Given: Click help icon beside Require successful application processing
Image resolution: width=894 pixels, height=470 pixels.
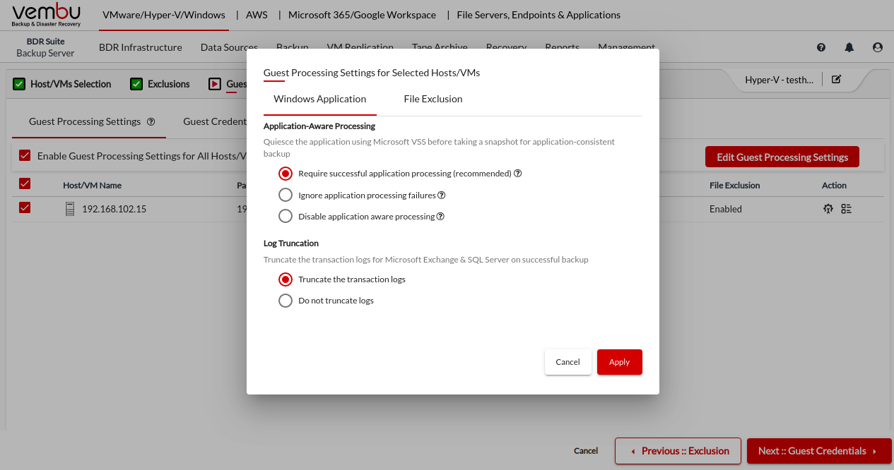Looking at the screenshot, I should tap(518, 174).
